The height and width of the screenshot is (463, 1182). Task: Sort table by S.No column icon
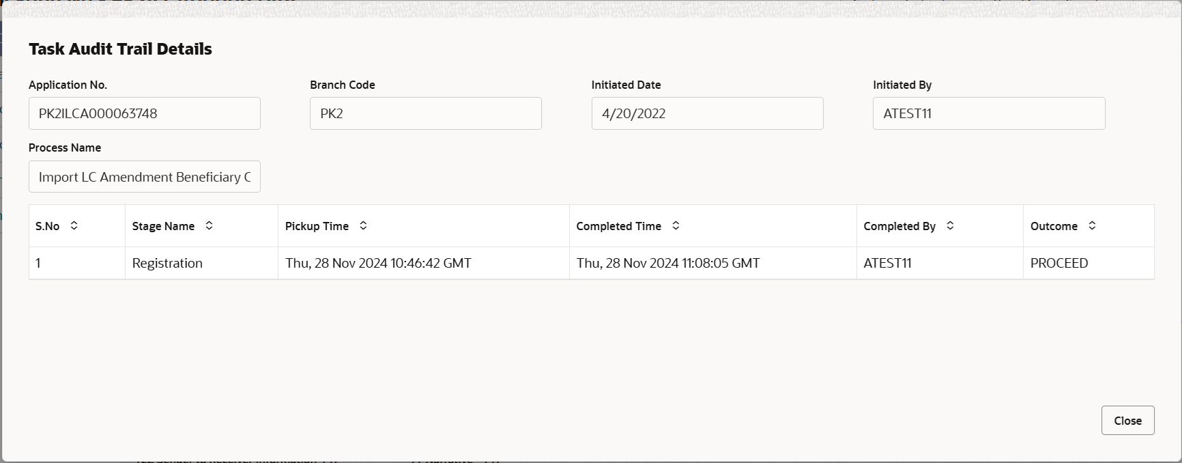[74, 225]
